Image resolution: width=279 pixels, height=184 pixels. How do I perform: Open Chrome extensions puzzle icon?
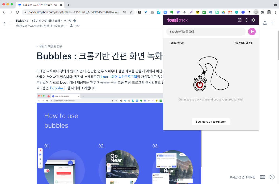pyautogui.click(x=262, y=12)
